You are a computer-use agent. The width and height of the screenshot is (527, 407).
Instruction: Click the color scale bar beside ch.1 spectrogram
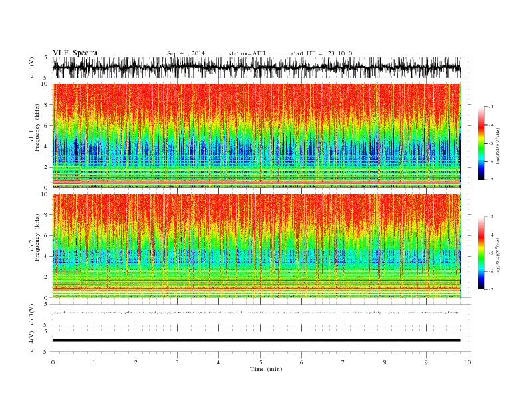pos(481,143)
